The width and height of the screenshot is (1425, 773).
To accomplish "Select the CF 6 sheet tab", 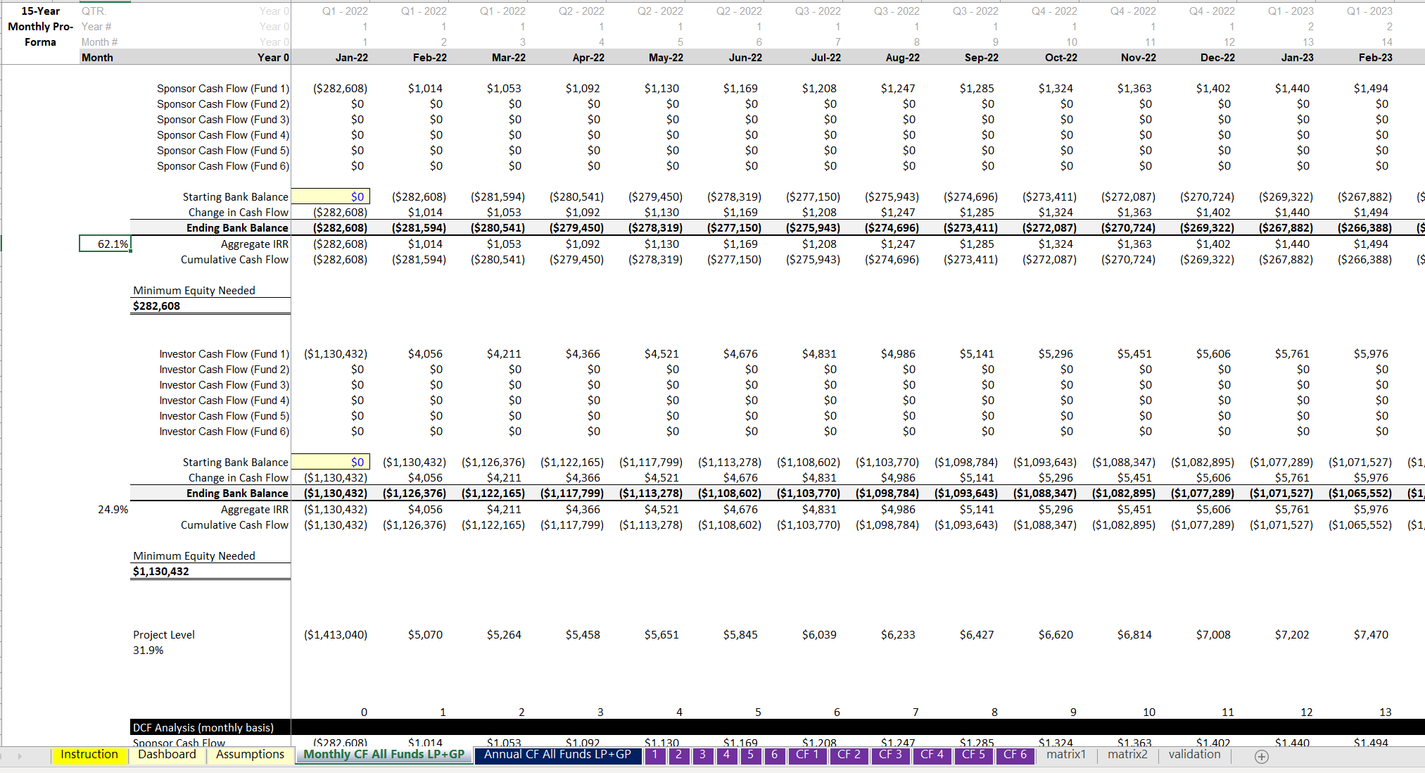I will pos(1015,754).
